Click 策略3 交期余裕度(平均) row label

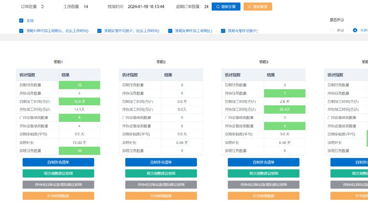pos(238,134)
